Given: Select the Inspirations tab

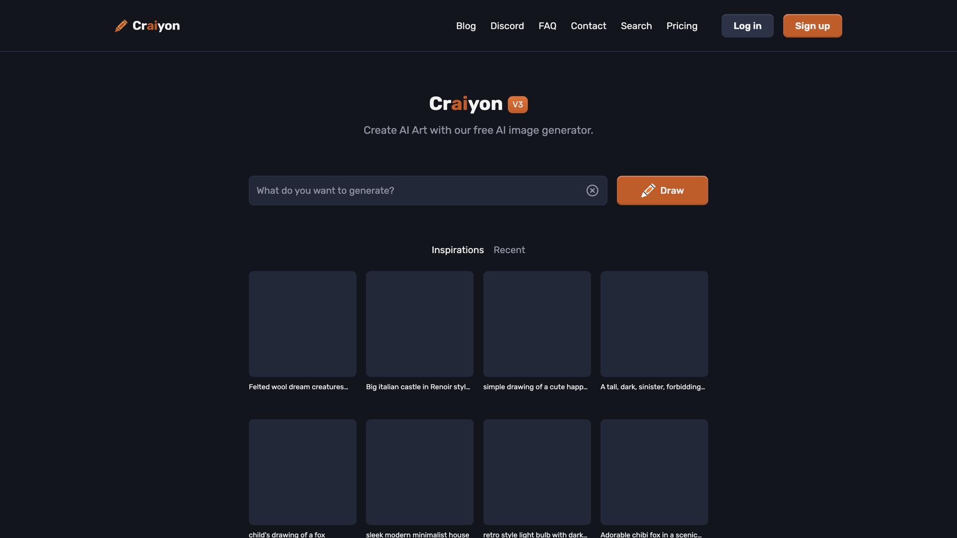Looking at the screenshot, I should click(x=457, y=250).
